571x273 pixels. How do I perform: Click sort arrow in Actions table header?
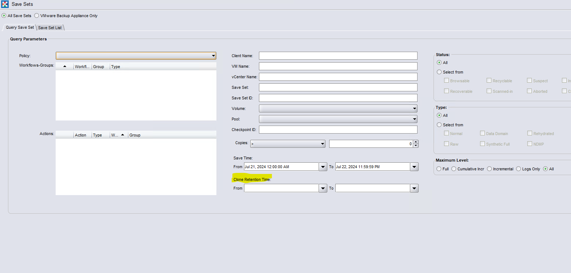pos(123,135)
